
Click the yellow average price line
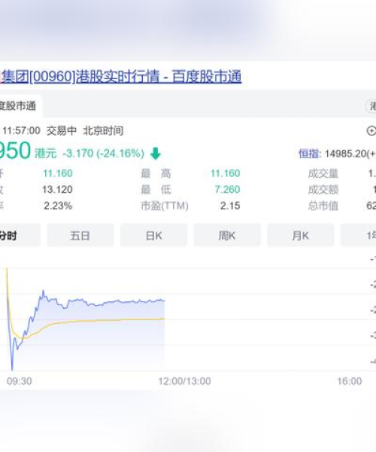pos(101,320)
